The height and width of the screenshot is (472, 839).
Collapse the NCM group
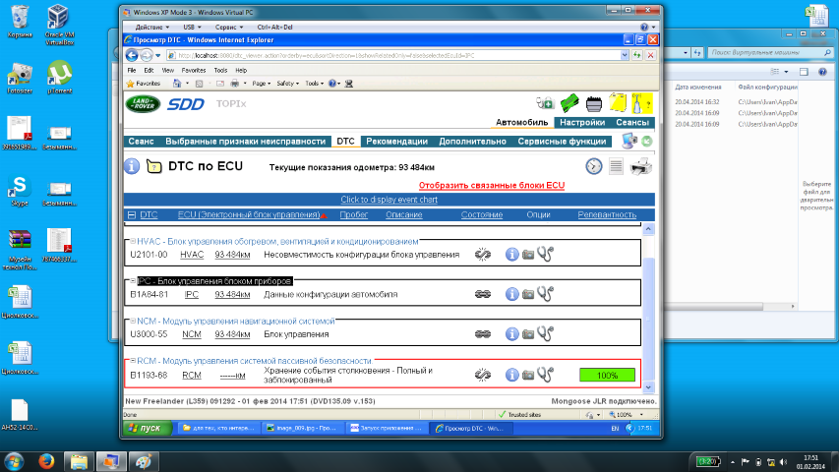[133, 322]
